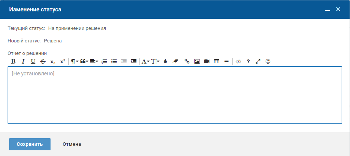
Task: Increase paragraph indent
Action: point(134,61)
